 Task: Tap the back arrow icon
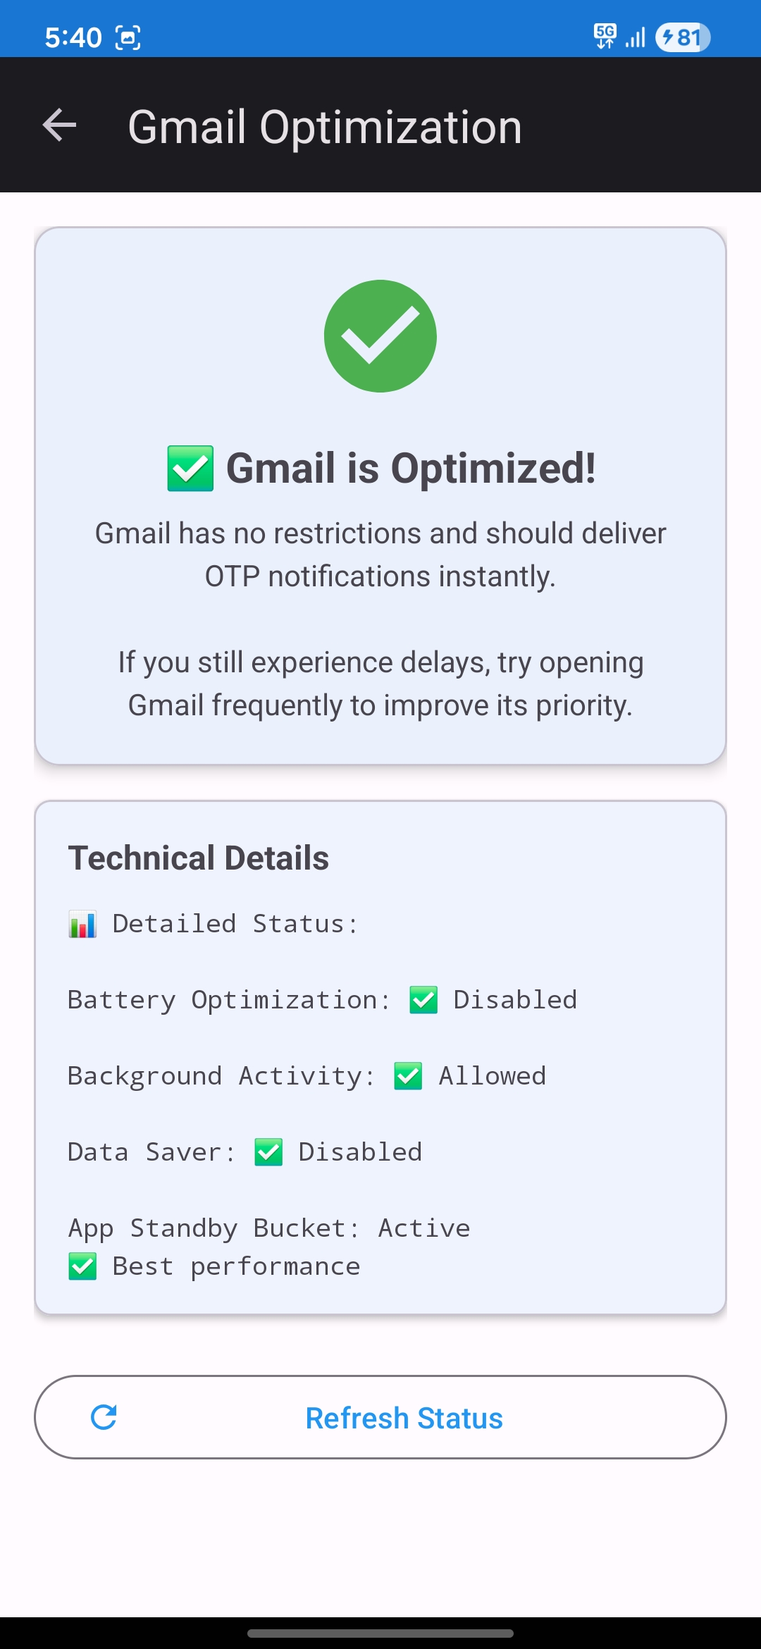(x=59, y=125)
